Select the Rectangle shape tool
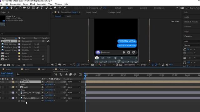The width and height of the screenshot is (200, 112). point(33,8)
